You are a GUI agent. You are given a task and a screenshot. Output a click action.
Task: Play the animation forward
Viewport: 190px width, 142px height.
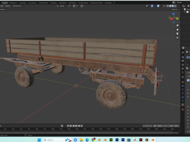tap(76, 126)
